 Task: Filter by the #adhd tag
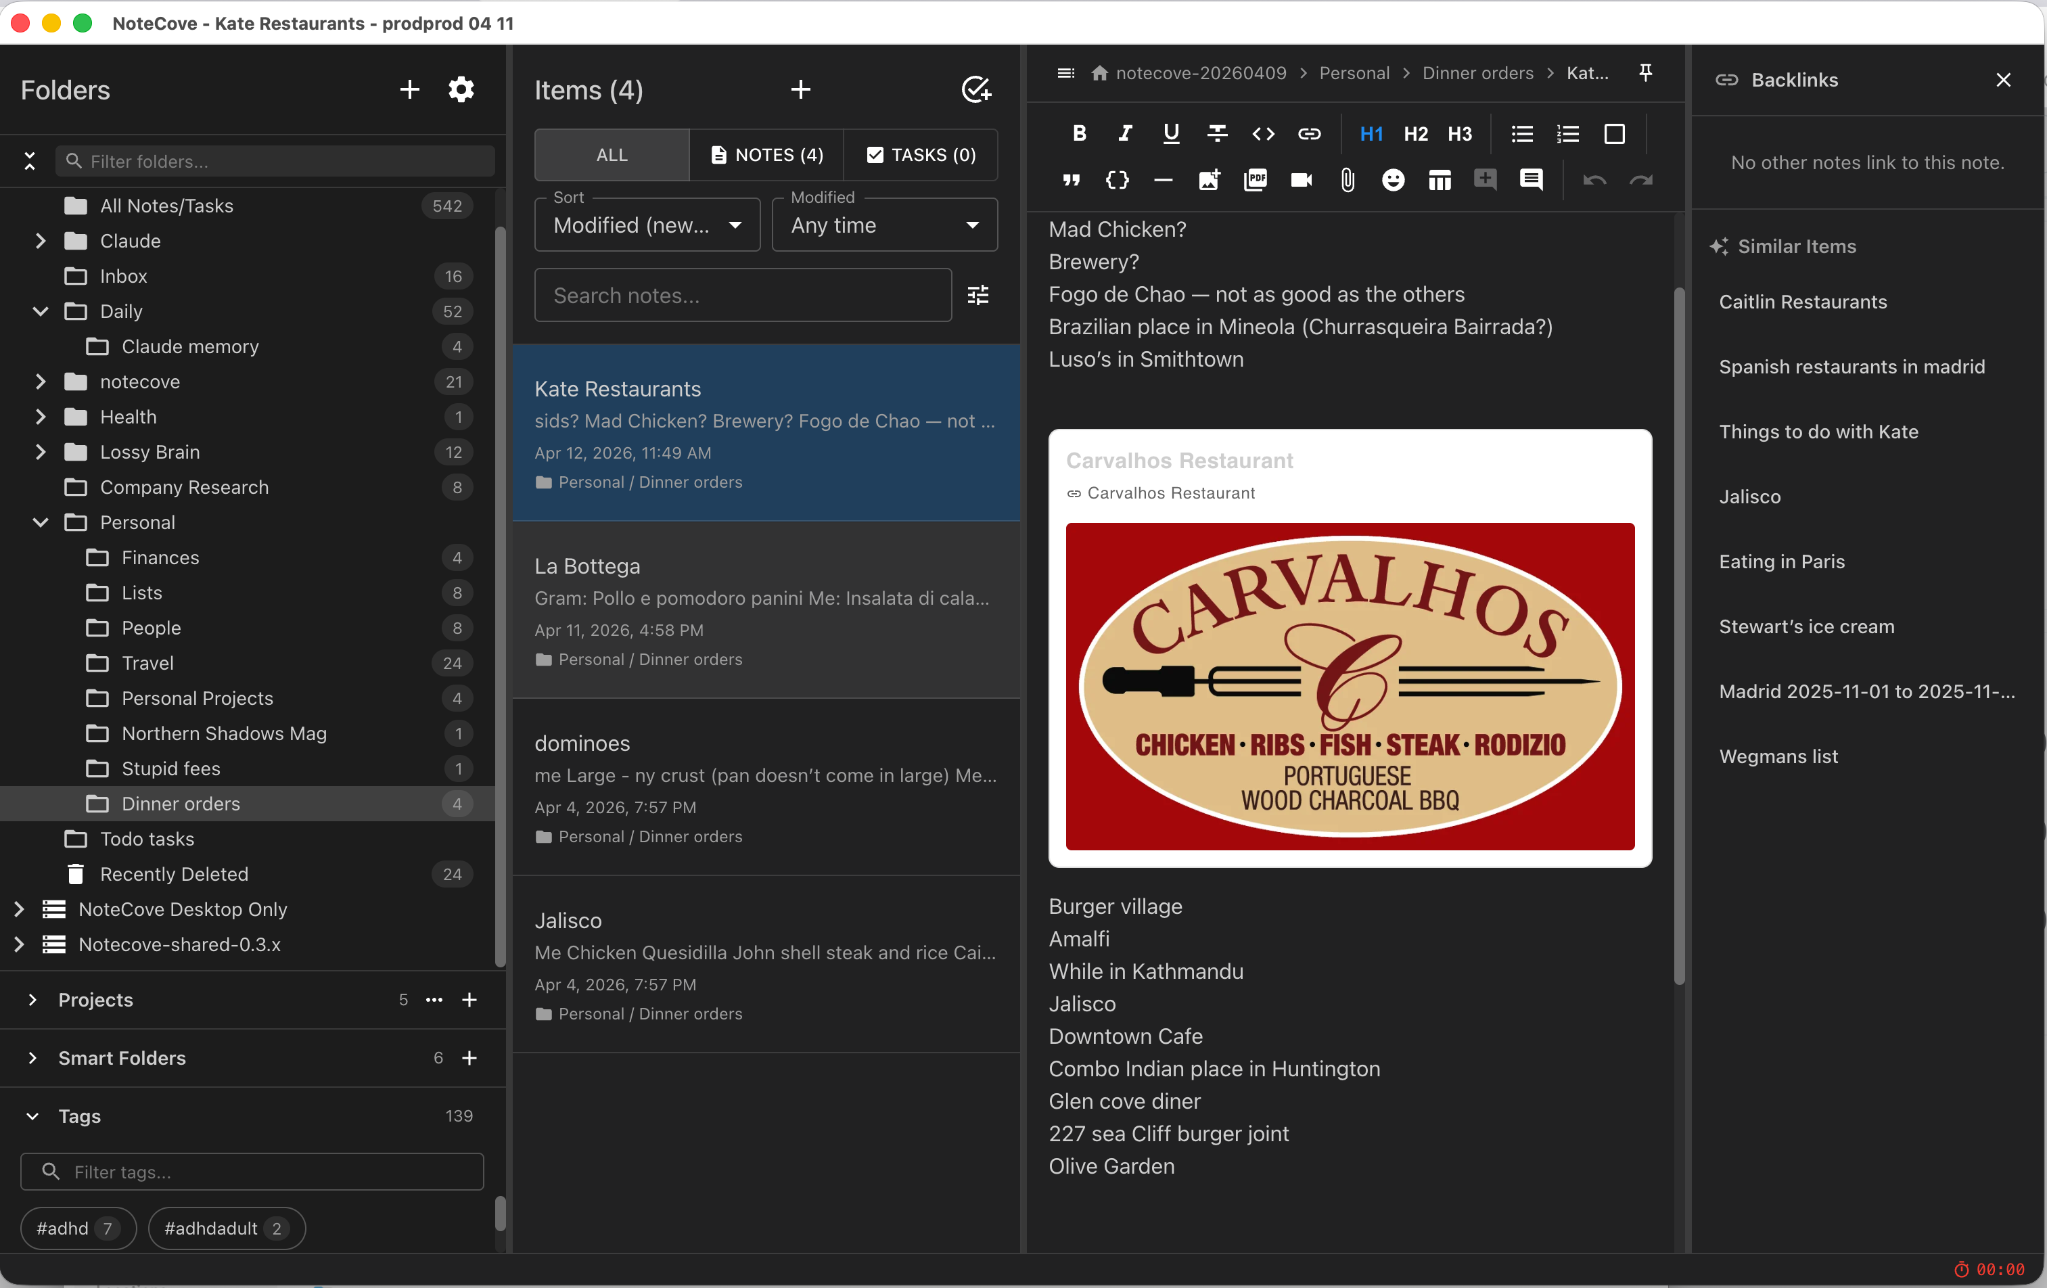click(77, 1228)
